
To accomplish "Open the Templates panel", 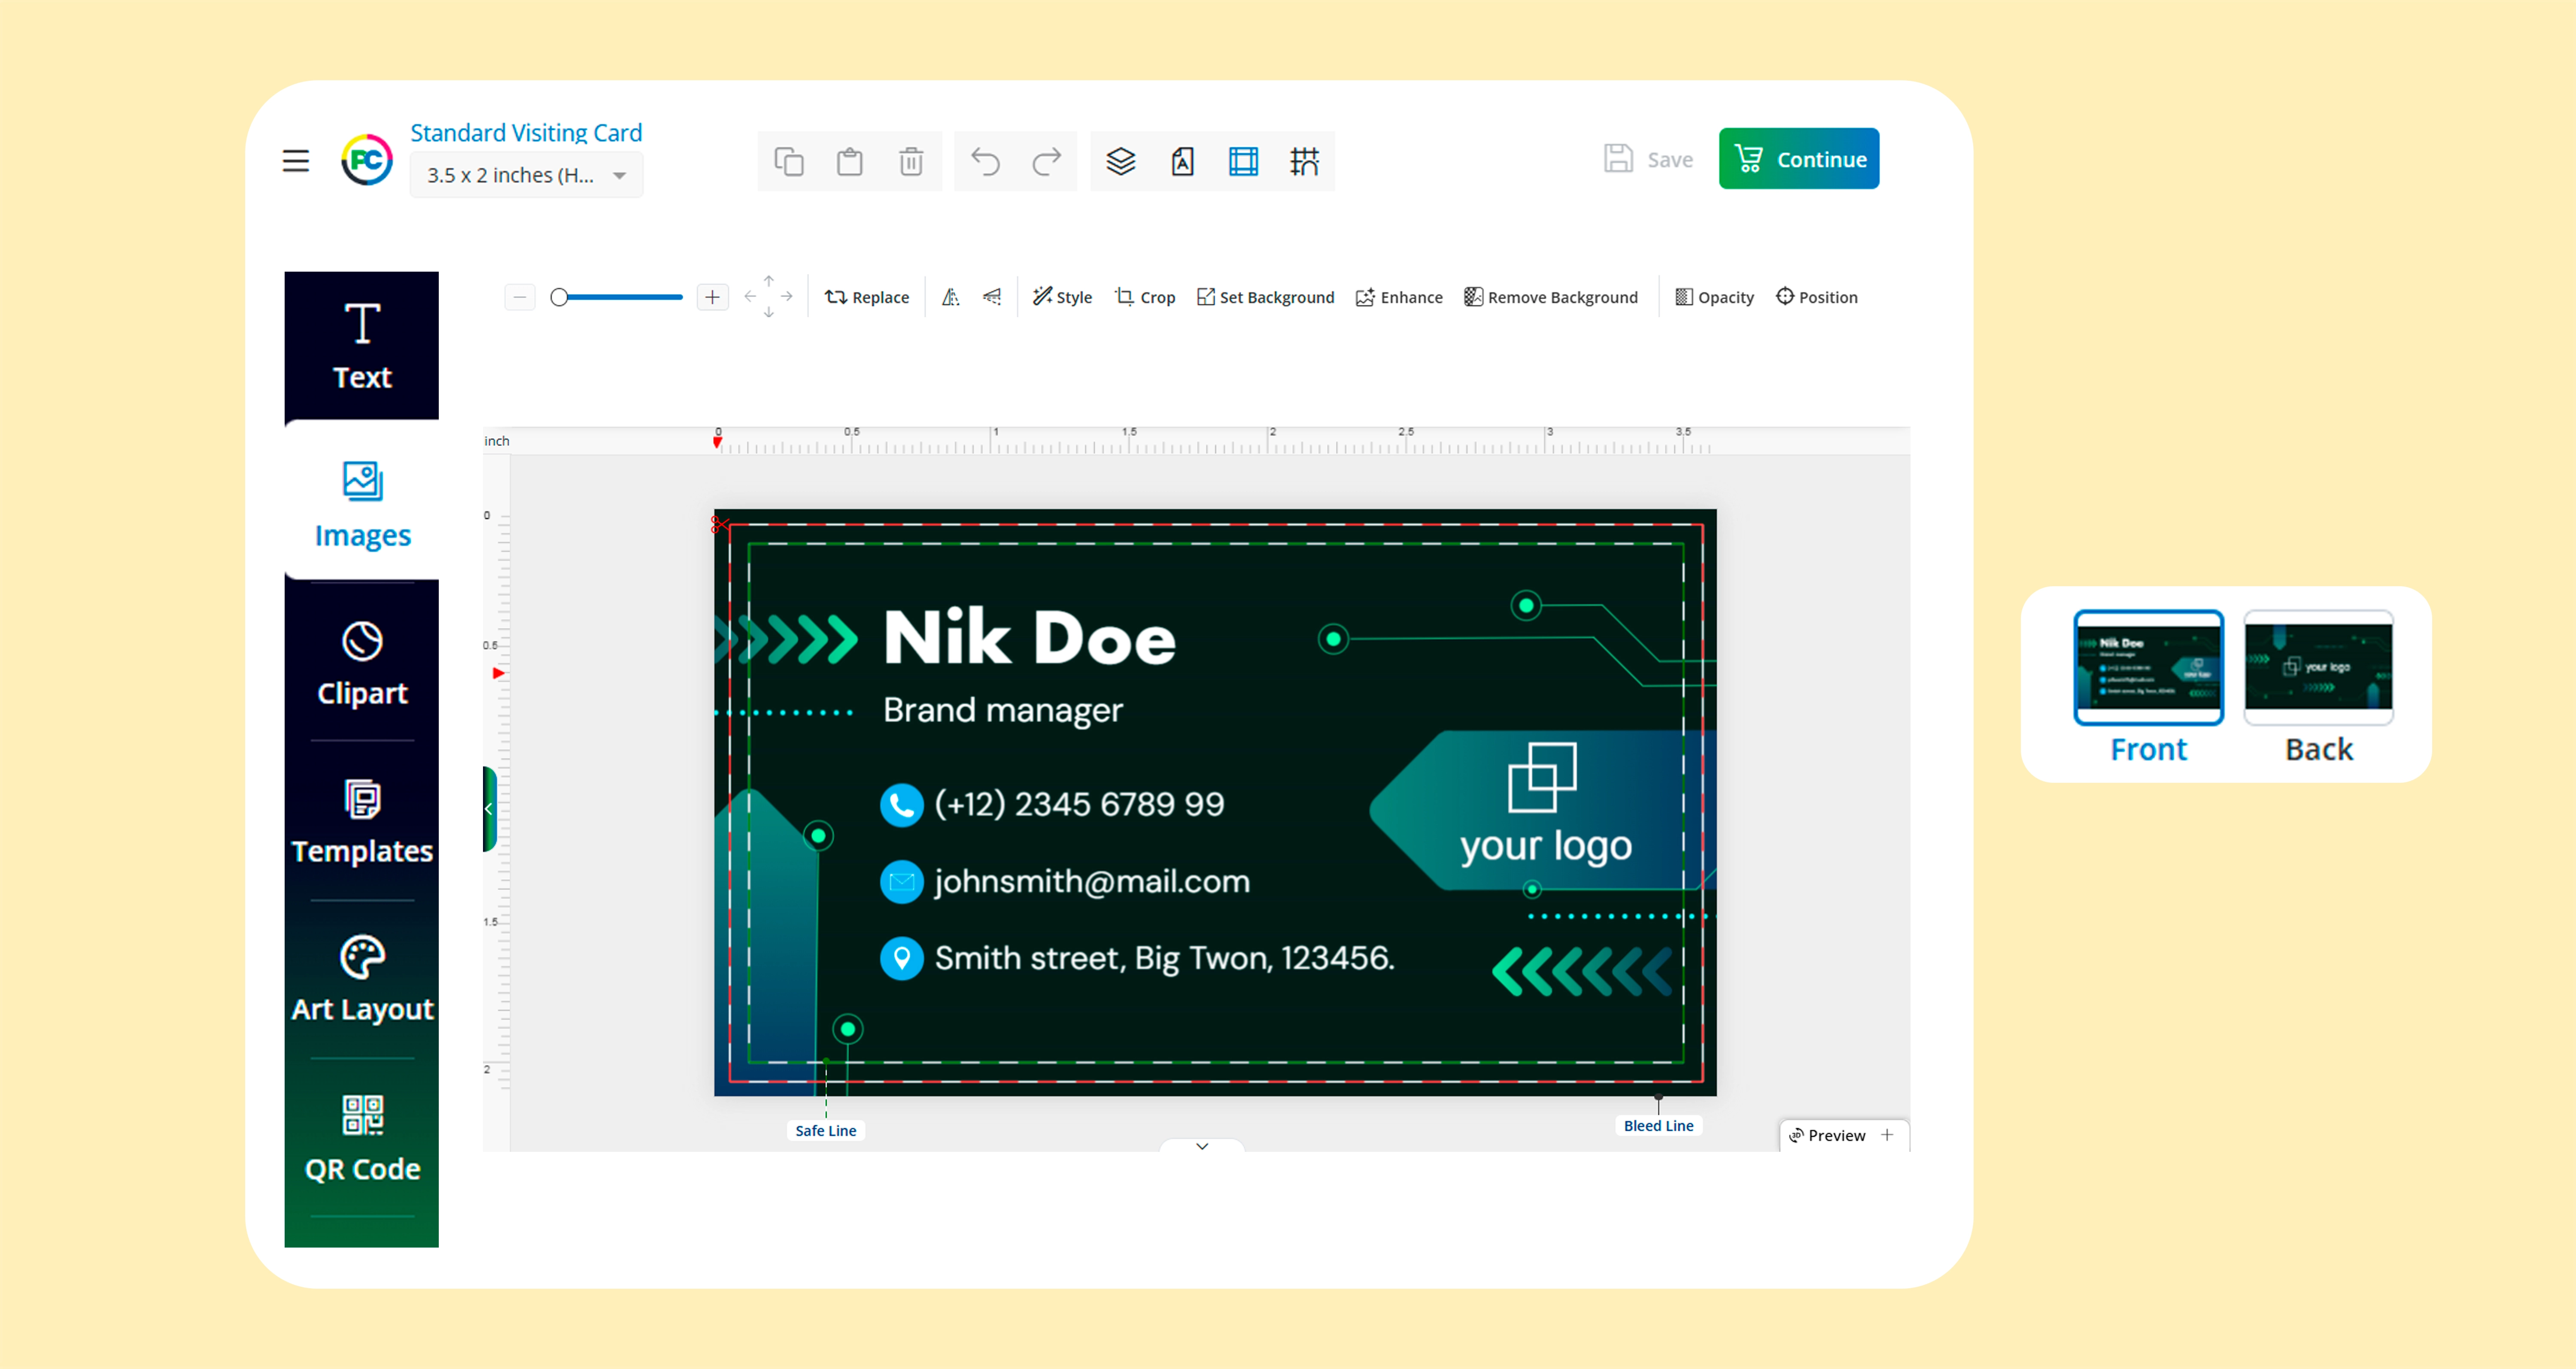I will (361, 821).
